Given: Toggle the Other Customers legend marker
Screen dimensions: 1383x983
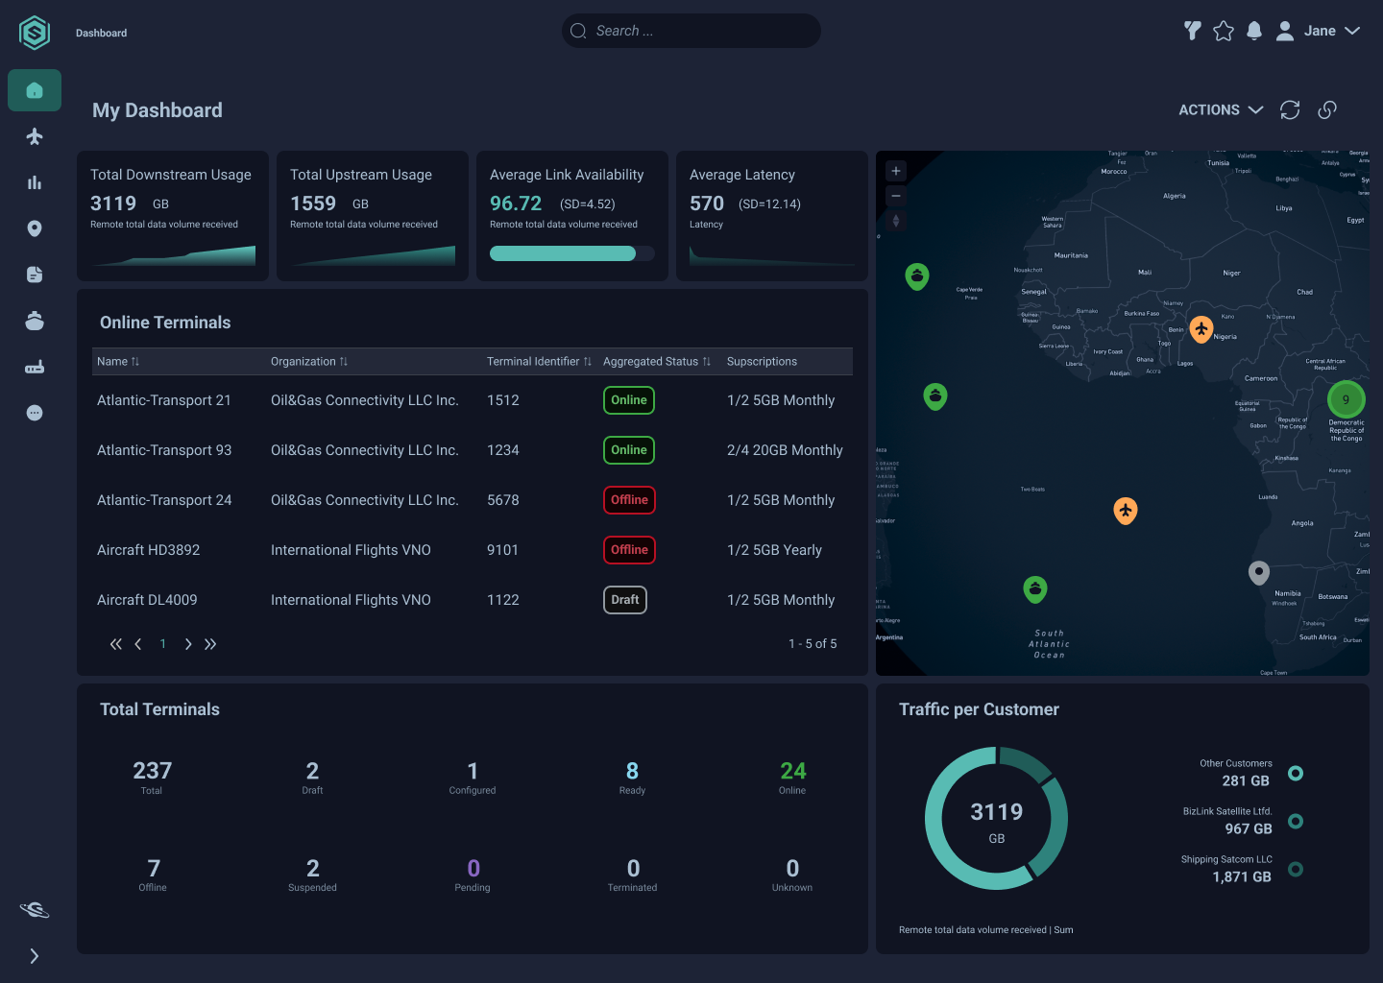Looking at the screenshot, I should (1296, 773).
